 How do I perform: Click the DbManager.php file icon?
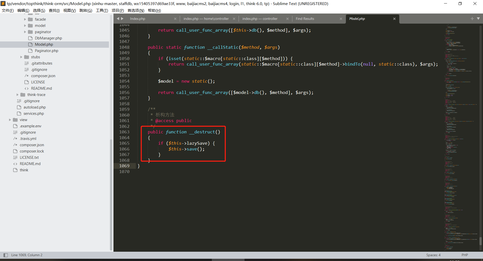(x=30, y=38)
